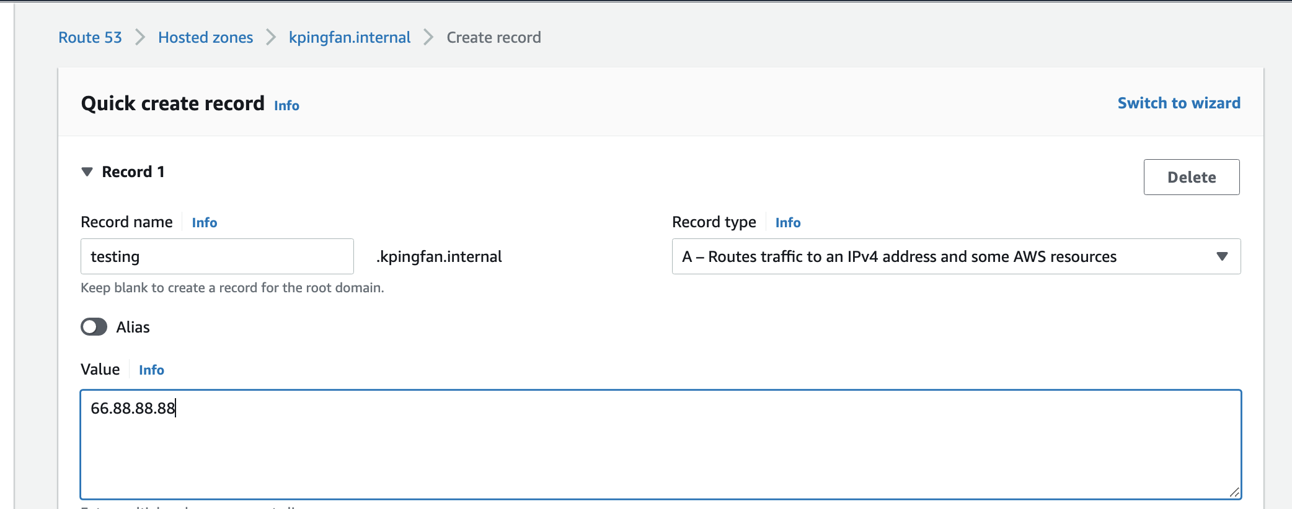This screenshot has width=1292, height=509.
Task: Enable the Alias toggle
Action: coord(94,326)
